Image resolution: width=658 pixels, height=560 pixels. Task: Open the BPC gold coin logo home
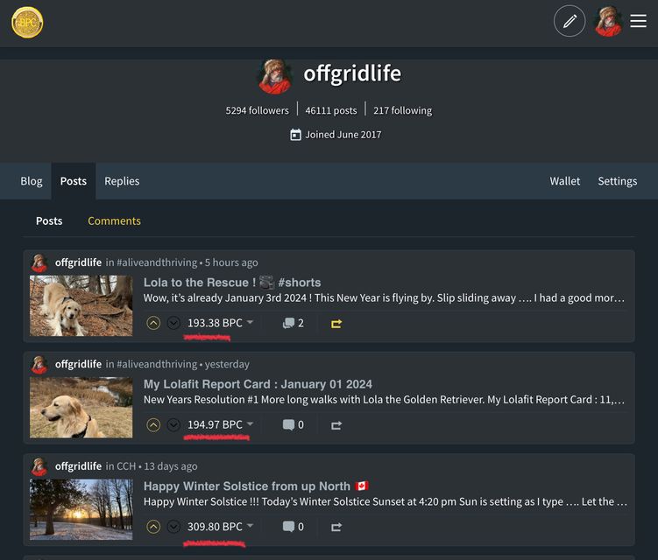(x=27, y=23)
